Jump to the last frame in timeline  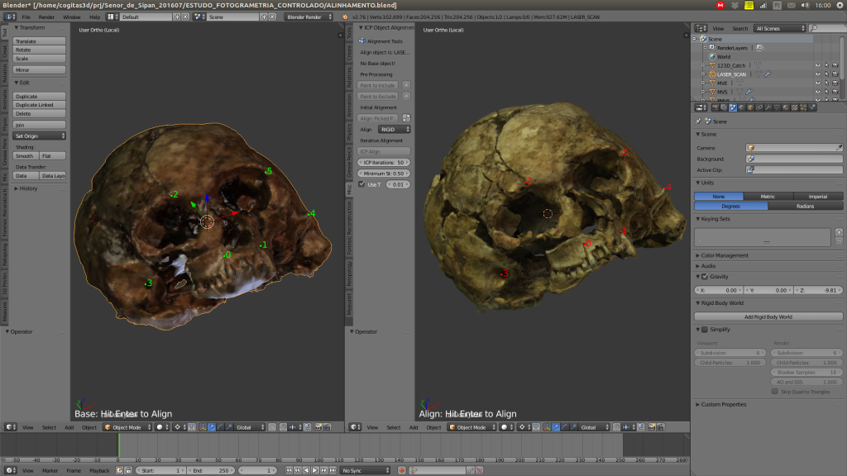click(x=333, y=470)
